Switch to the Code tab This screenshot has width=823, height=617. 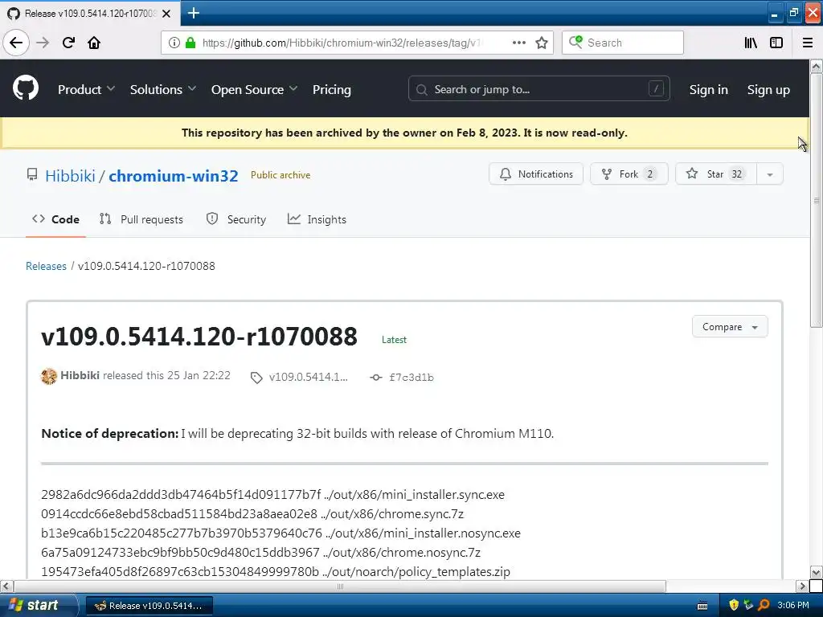(x=55, y=219)
